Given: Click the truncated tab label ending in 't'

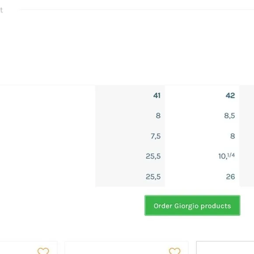Looking at the screenshot, I should tap(1, 10).
